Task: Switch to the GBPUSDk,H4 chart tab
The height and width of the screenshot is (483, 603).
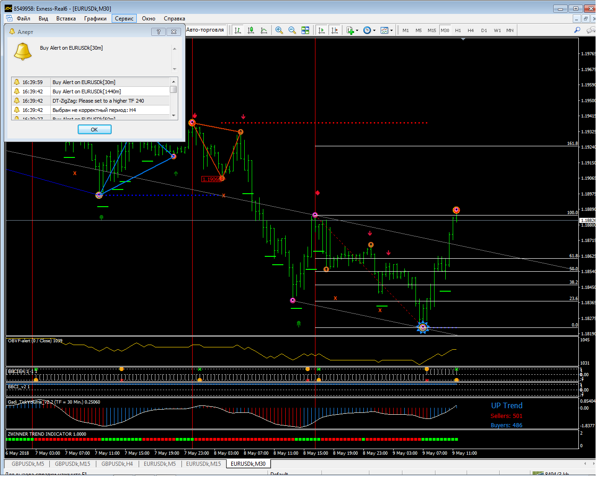Action: (117, 463)
